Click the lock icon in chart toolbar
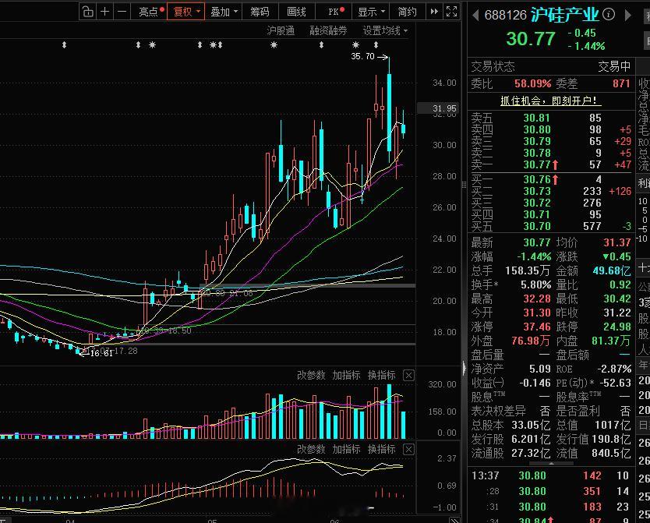This screenshot has width=650, height=523. tap(88, 12)
